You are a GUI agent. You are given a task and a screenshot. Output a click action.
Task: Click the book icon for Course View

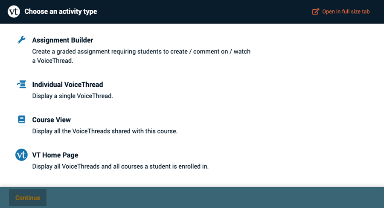pyautogui.click(x=21, y=120)
